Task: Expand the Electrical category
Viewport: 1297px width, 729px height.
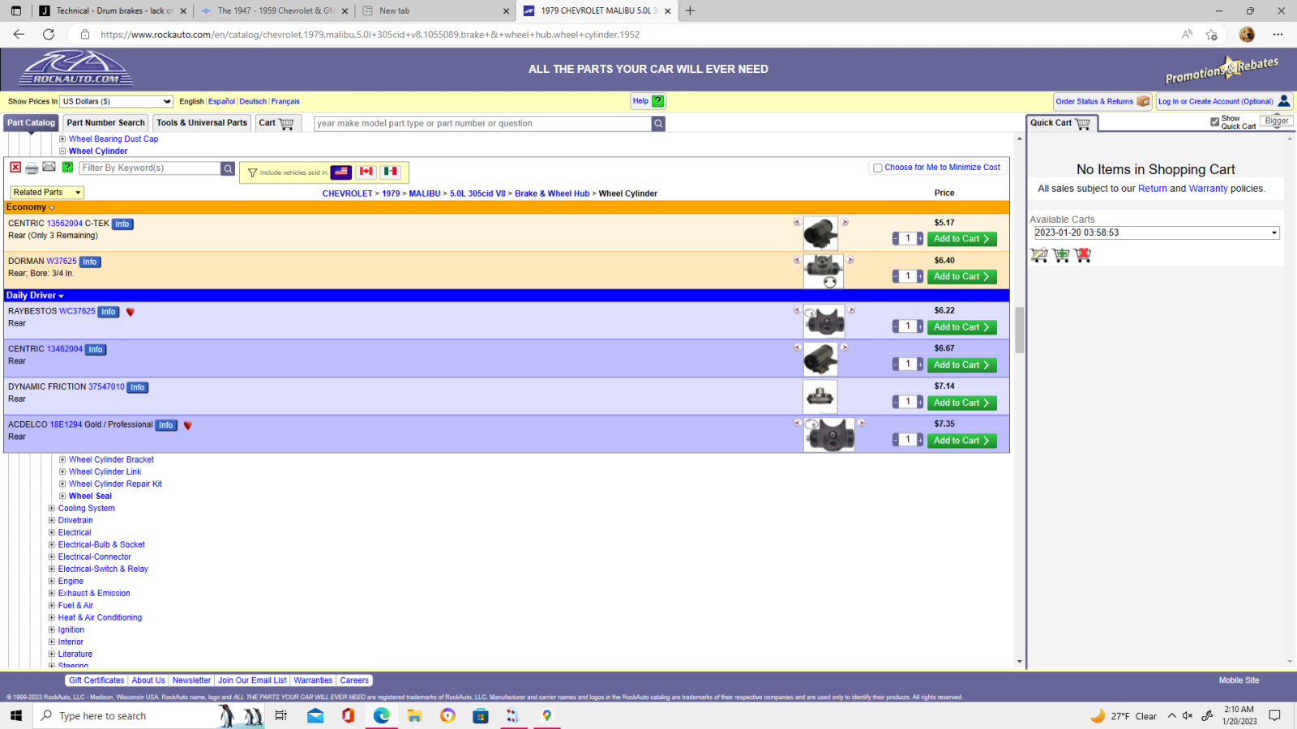Action: tap(52, 533)
